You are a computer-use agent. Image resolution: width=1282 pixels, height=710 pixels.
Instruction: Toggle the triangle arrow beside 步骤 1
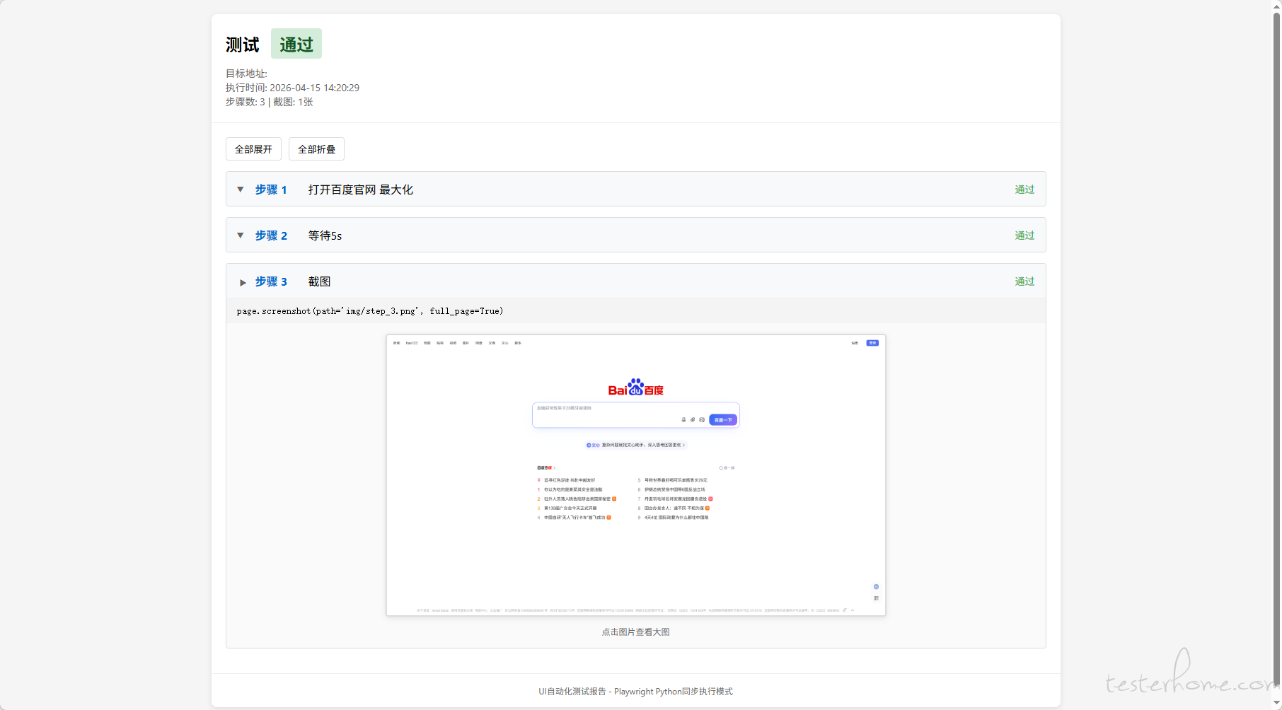click(241, 190)
